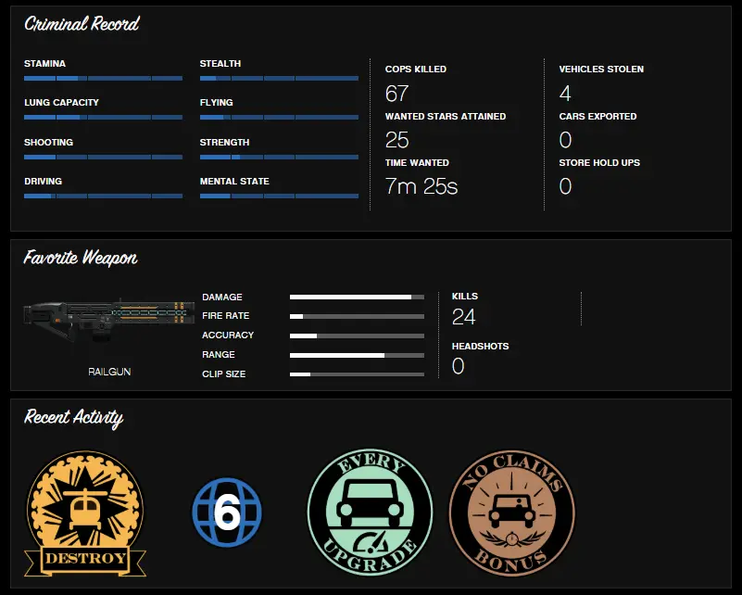Click the TIME WANTED label

click(x=417, y=162)
